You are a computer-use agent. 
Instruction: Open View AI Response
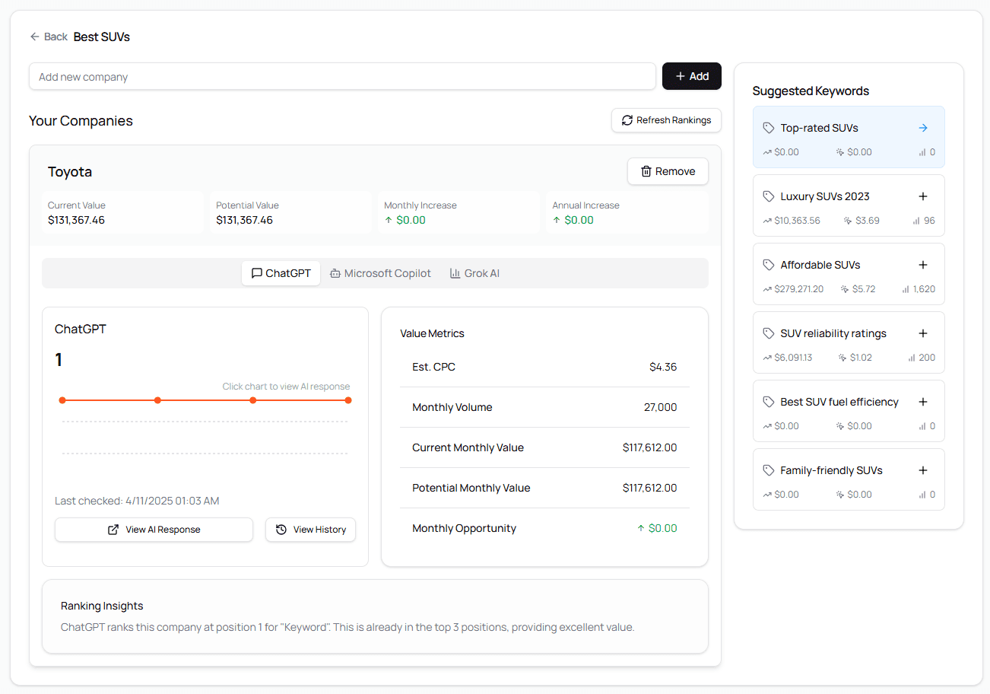click(154, 530)
